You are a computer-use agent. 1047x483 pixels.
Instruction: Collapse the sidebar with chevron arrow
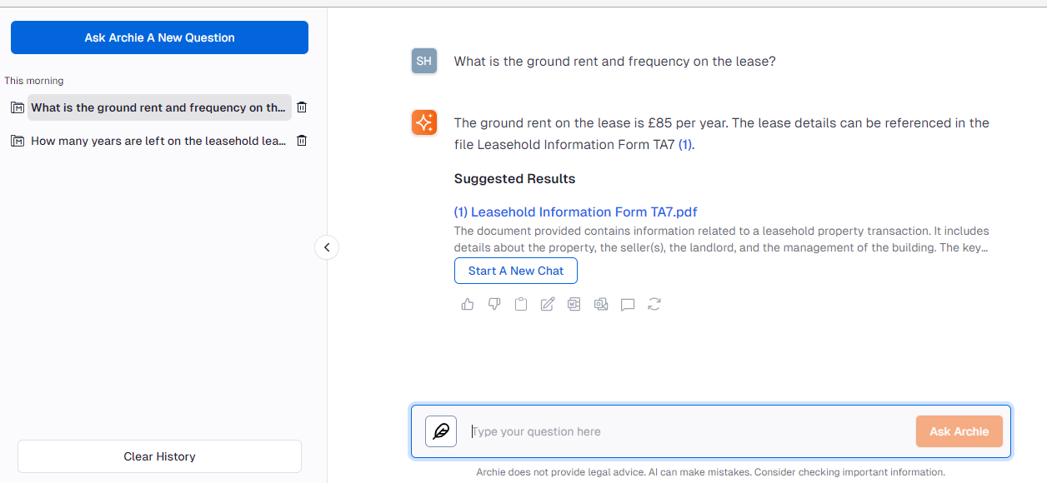coord(327,247)
